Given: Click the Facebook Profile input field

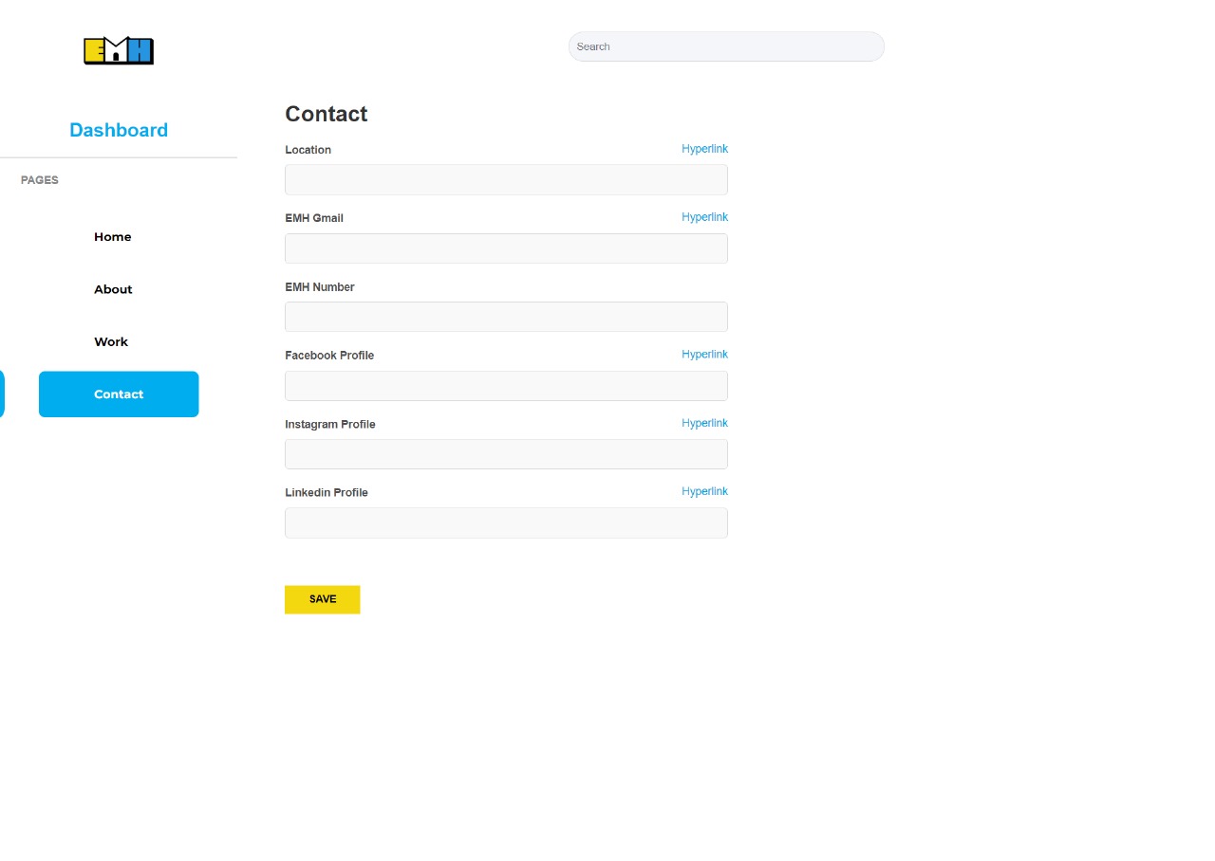Looking at the screenshot, I should 506,386.
